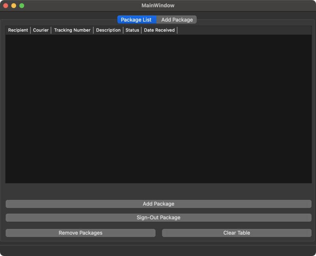Click the Date Received column header
The image size is (316, 256).
(x=159, y=30)
